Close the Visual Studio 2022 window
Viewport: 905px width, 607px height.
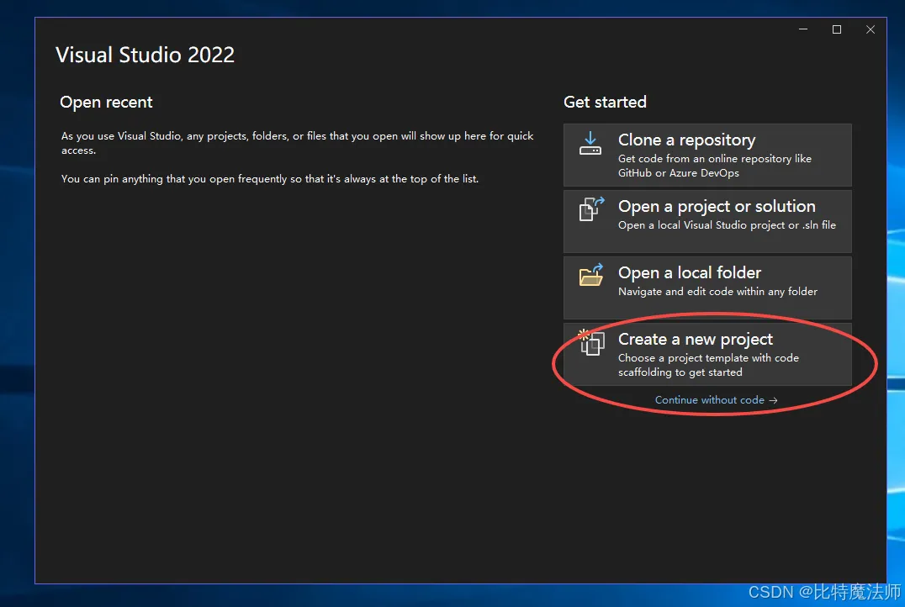(871, 29)
